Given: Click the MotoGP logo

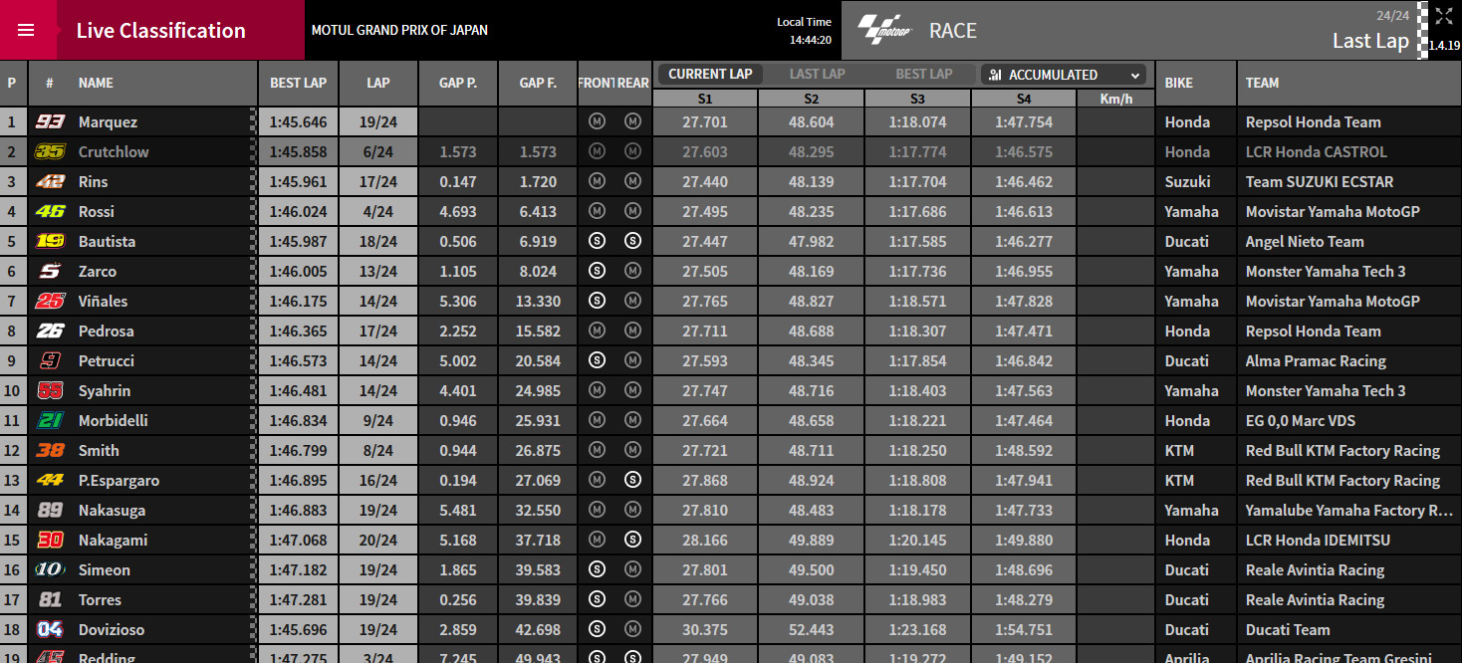Looking at the screenshot, I should tap(885, 30).
